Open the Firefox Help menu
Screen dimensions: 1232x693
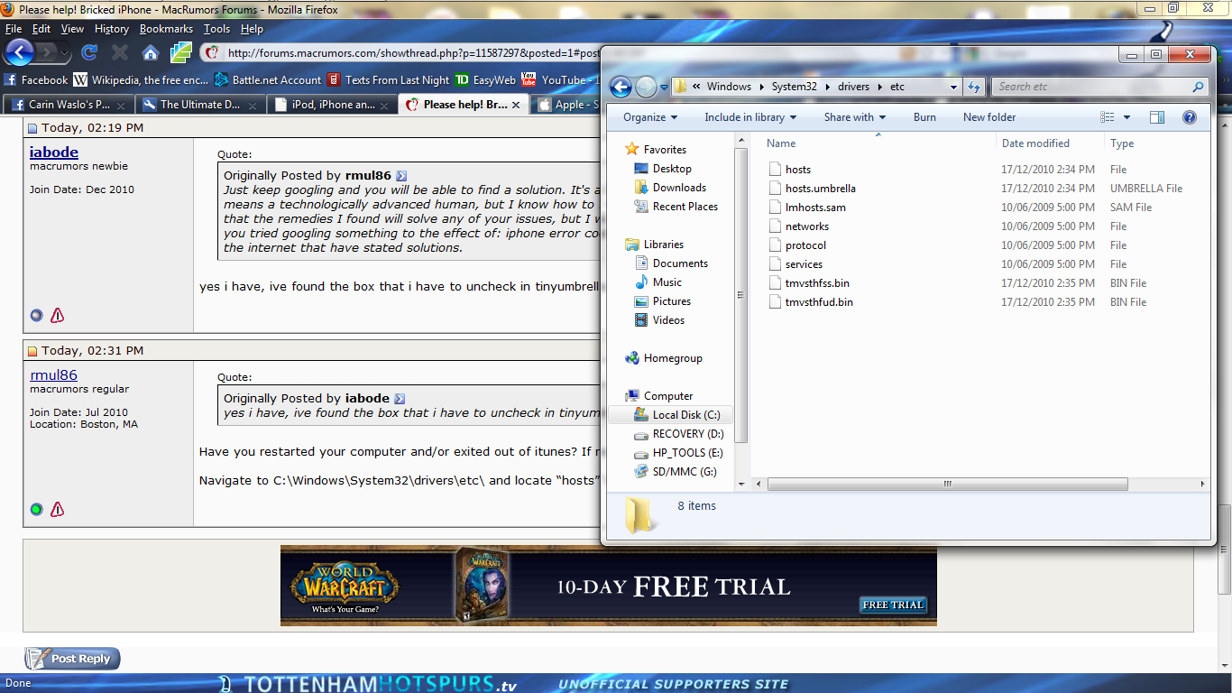[x=252, y=29]
